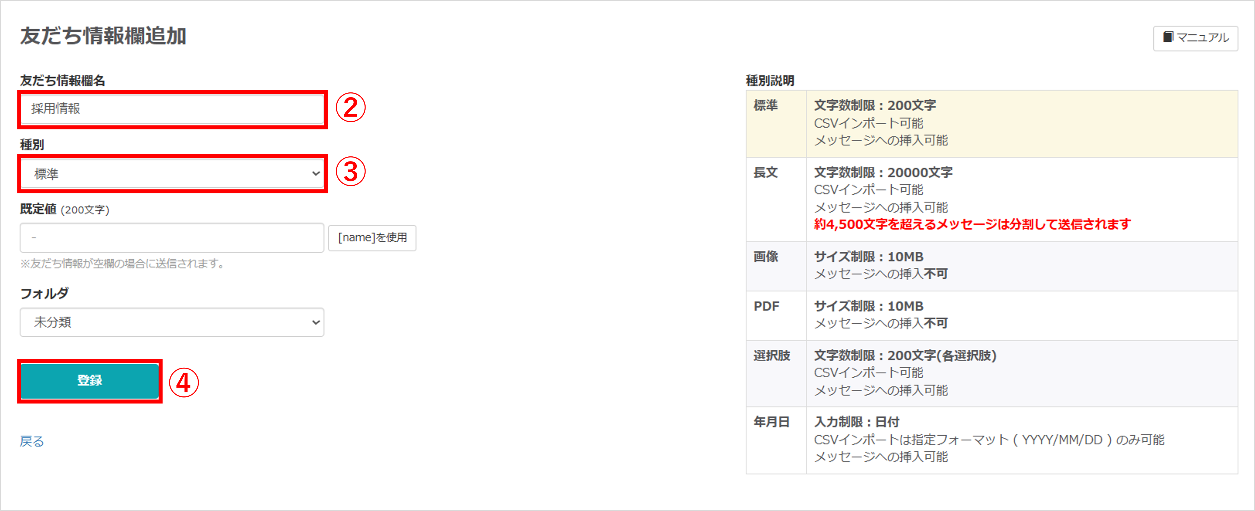Select the 標準 row in the 種別説明 table
Image resolution: width=1255 pixels, height=511 pixels.
(x=991, y=123)
